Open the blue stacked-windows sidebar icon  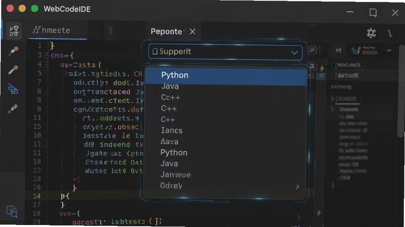click(x=13, y=89)
